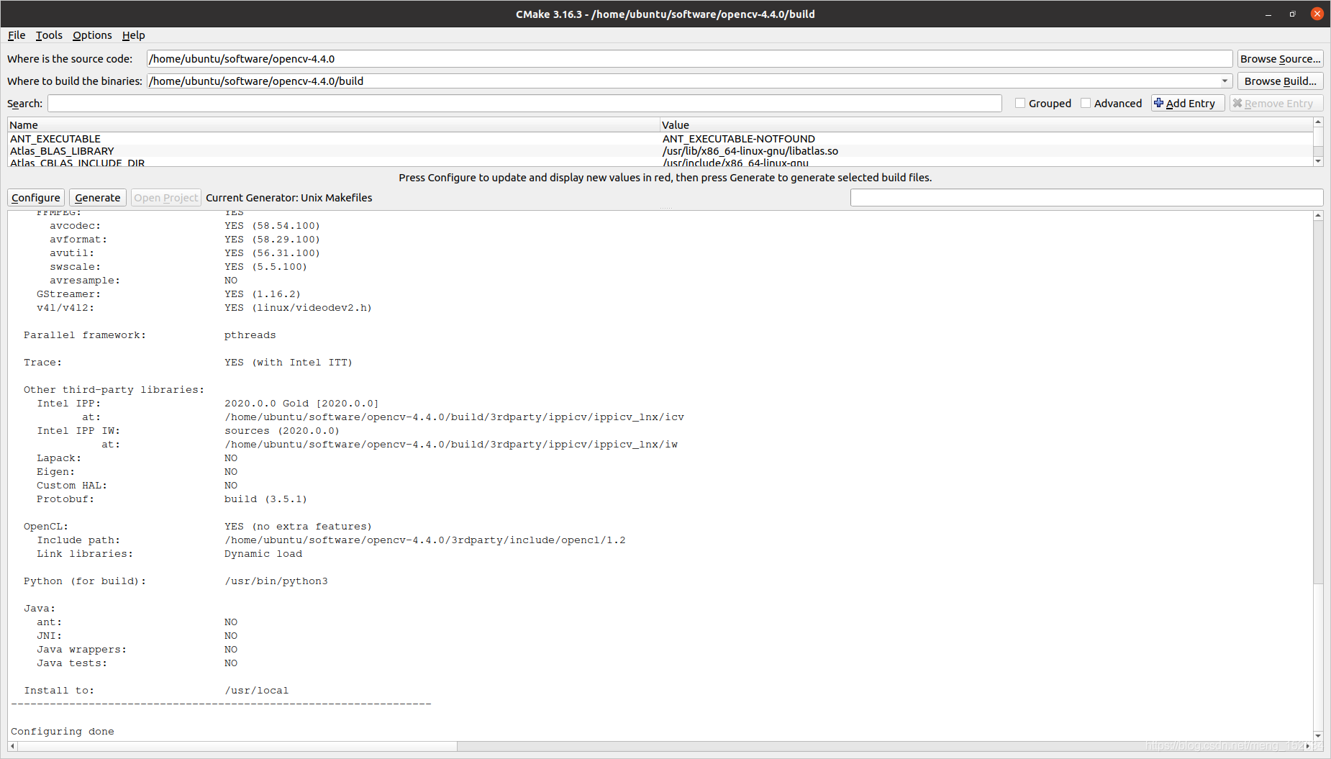The image size is (1331, 759).
Task: Click the Value column header
Action: [x=986, y=125]
